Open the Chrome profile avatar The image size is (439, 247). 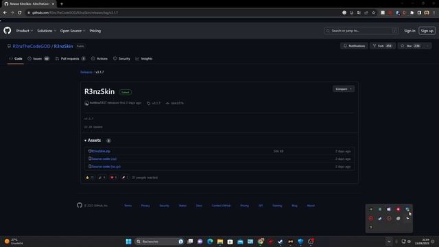coord(427,12)
